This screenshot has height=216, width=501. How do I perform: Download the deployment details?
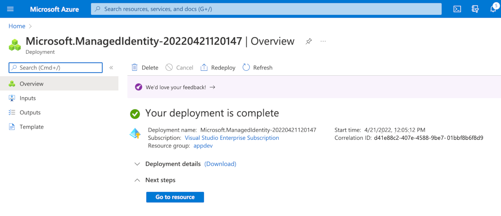click(220, 164)
